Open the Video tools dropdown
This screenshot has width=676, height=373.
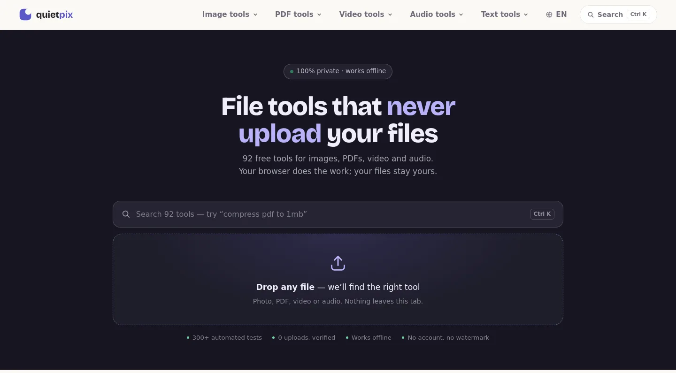[366, 15]
